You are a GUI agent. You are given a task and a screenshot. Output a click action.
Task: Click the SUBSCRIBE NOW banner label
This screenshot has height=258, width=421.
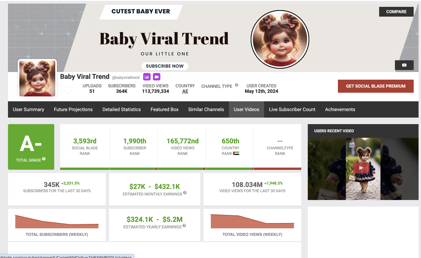tap(165, 66)
